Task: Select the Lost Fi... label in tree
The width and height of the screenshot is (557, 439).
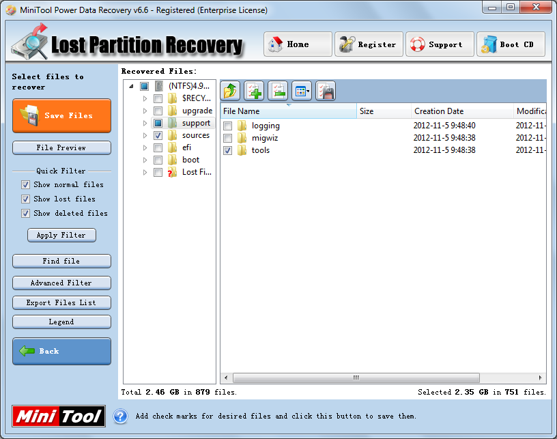Action: tap(197, 172)
